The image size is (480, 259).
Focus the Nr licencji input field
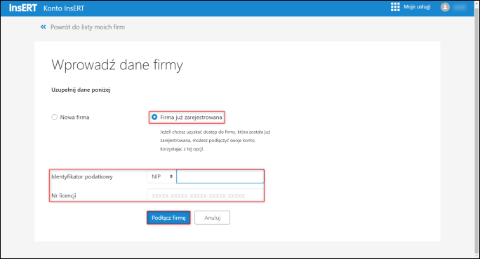click(x=205, y=195)
